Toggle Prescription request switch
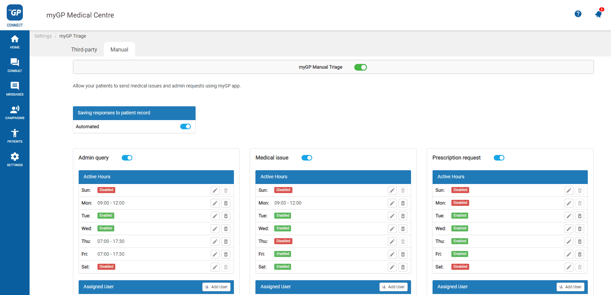Image resolution: width=611 pixels, height=295 pixels. click(x=499, y=158)
